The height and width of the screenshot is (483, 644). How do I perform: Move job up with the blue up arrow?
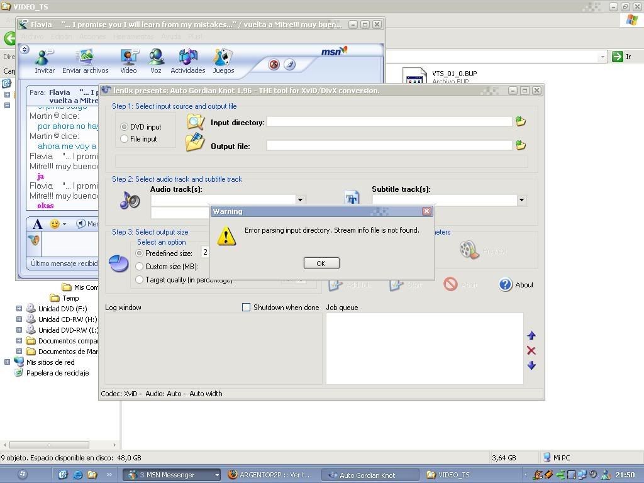531,336
